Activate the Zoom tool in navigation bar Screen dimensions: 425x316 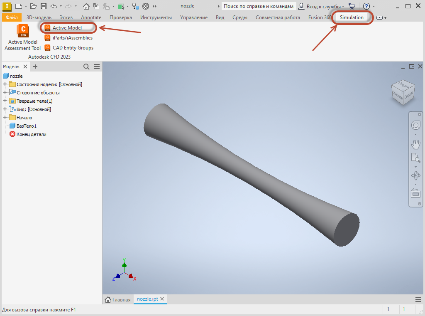pos(416,158)
